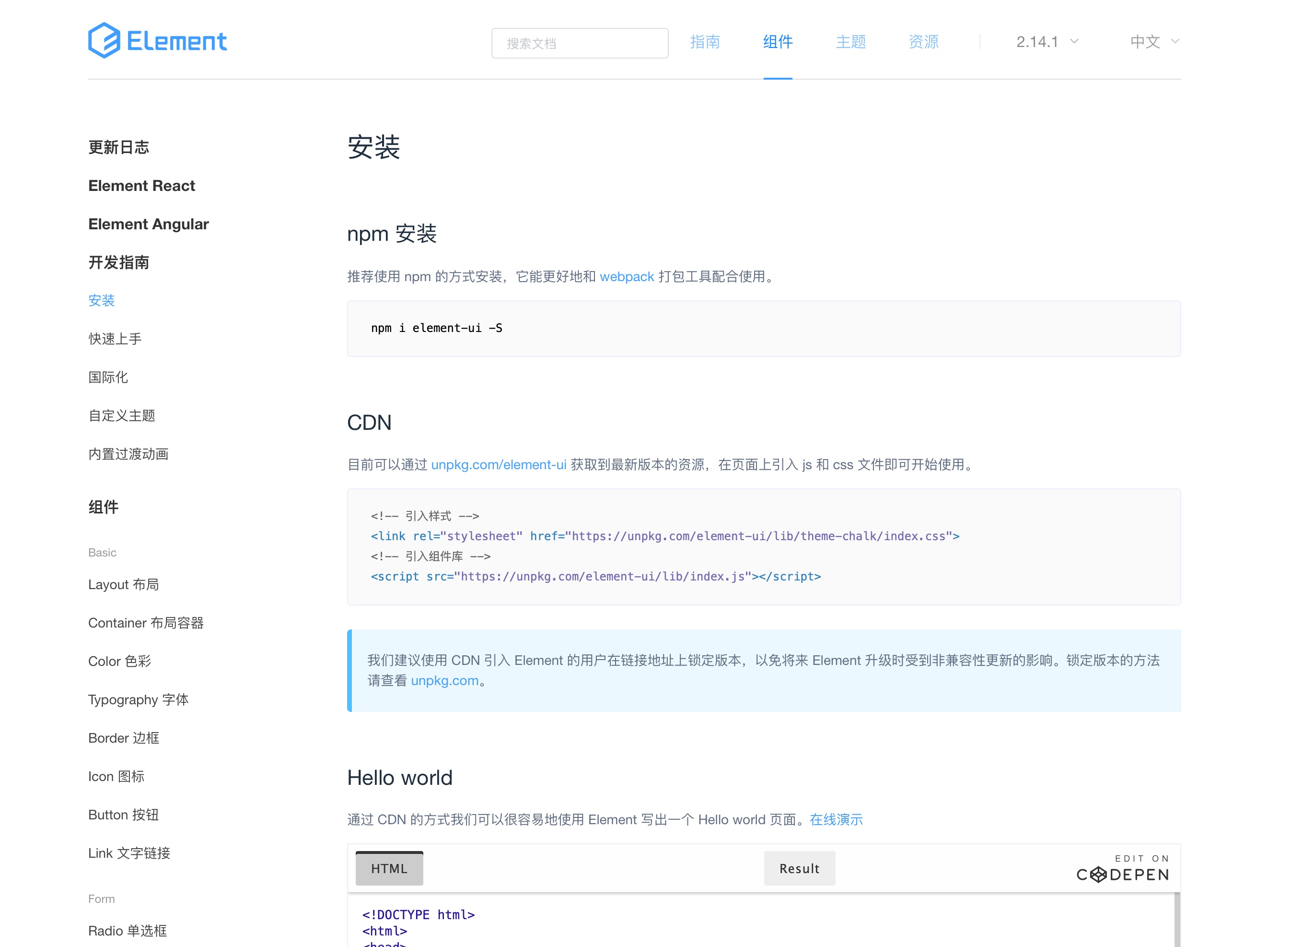The width and height of the screenshot is (1303, 947).
Task: Open the 中文 language dropdown
Action: (1145, 42)
